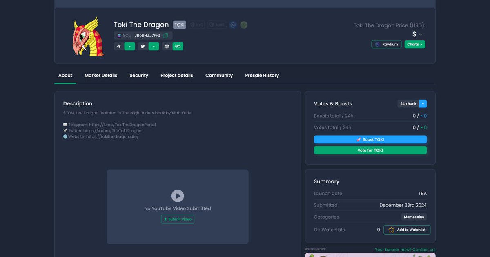Open Raydium exchange link

pyautogui.click(x=386, y=44)
